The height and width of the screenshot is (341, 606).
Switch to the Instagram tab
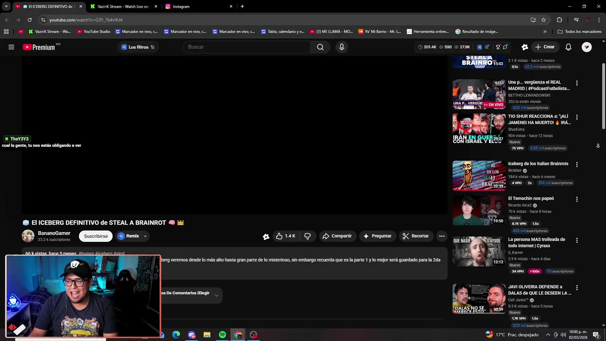click(x=199, y=7)
